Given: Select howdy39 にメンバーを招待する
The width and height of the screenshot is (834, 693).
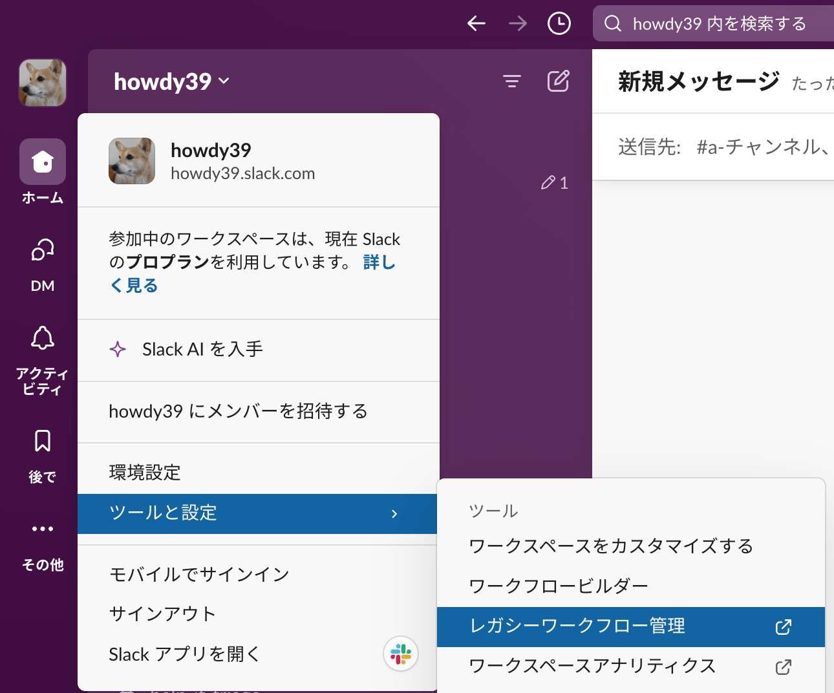Looking at the screenshot, I should point(259,412).
